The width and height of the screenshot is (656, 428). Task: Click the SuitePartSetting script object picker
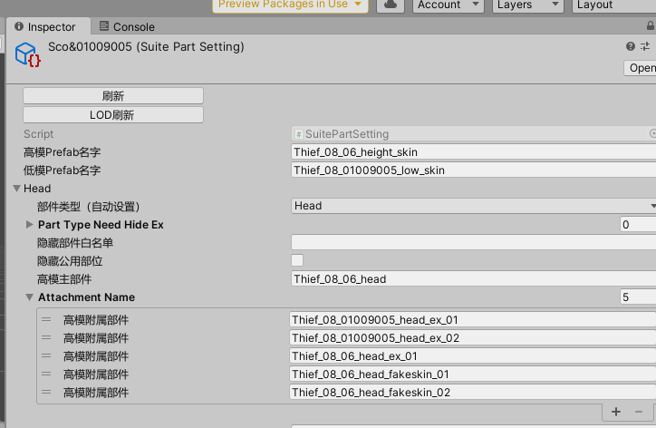652,133
